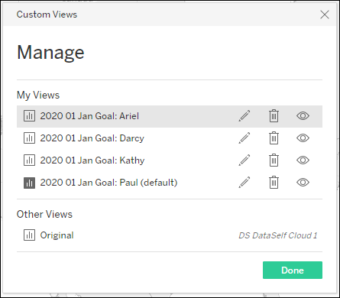Delete the Paul (default) view
The width and height of the screenshot is (340, 298).
coord(274,183)
